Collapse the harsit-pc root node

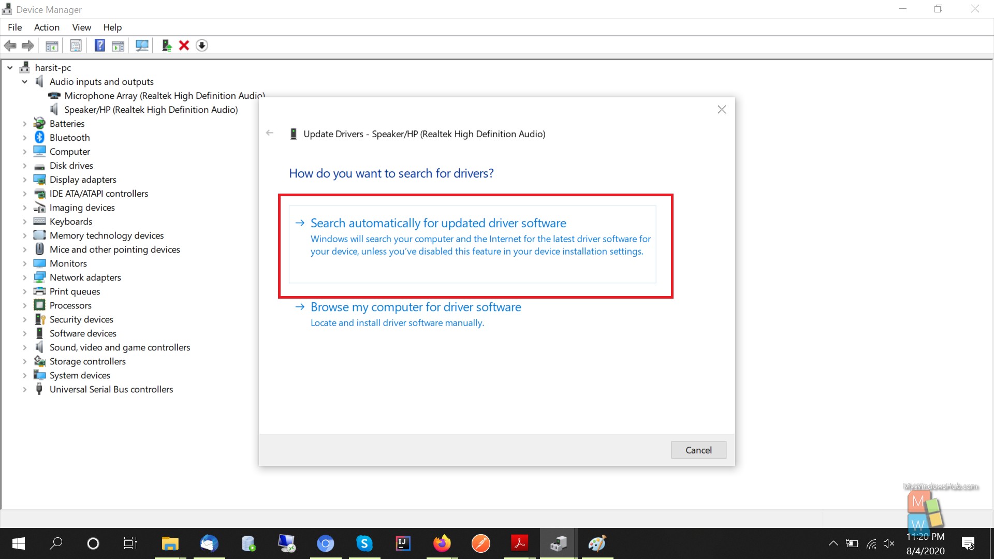coord(10,68)
